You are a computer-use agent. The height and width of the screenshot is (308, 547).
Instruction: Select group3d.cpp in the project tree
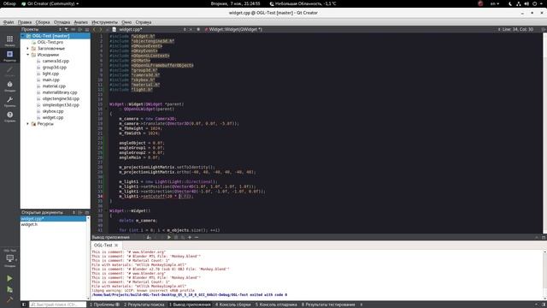(x=54, y=68)
